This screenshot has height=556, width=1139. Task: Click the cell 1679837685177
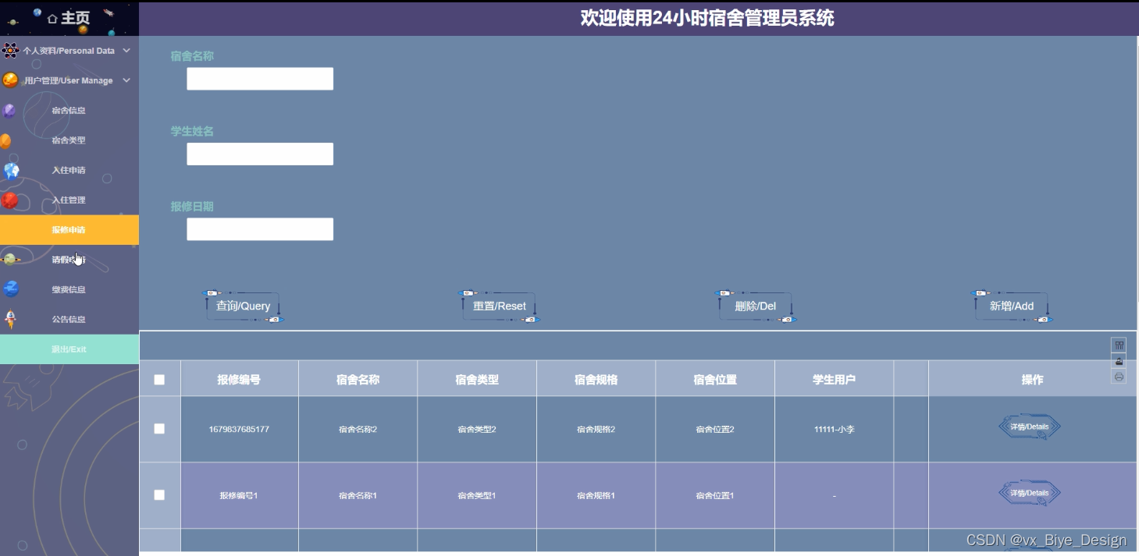[x=239, y=430]
